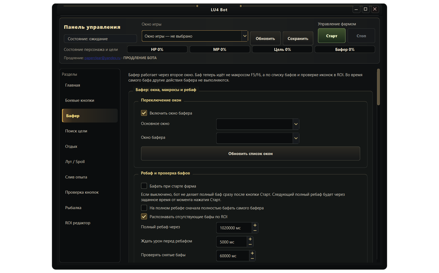Image resolution: width=439 pixels, height=273 pixels.
Task: Click the Ждать урон 5000 мс field
Action: pos(232,242)
